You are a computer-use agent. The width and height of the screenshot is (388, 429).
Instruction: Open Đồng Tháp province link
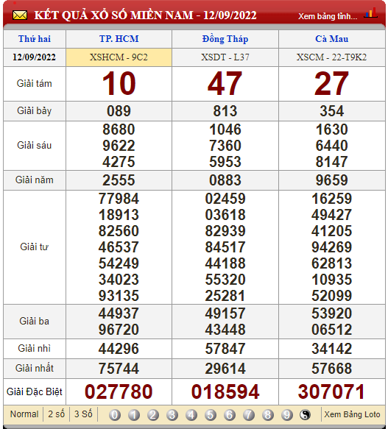(225, 39)
